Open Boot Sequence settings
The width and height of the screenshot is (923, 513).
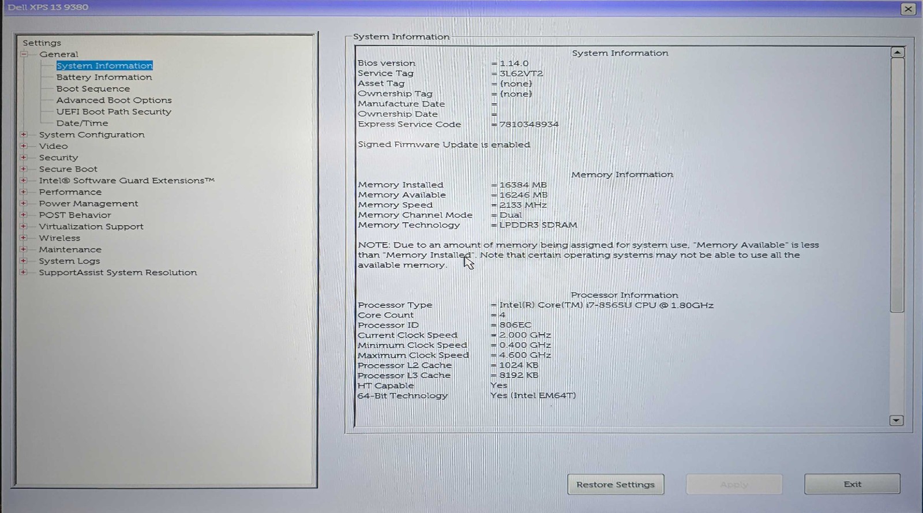[93, 89]
